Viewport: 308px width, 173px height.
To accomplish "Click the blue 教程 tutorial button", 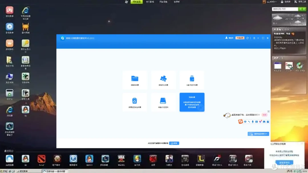I will 174,143.
